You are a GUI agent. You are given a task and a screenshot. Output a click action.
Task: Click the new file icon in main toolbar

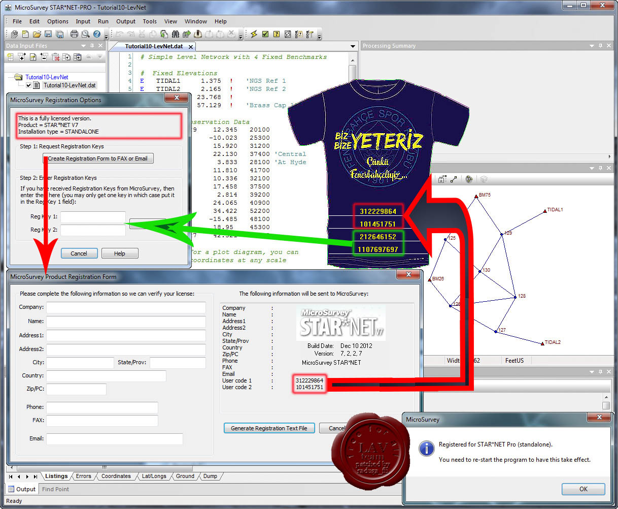(25, 34)
